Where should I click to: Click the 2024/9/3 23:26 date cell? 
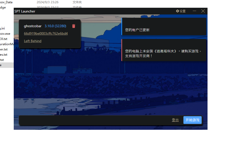(x=47, y=2)
